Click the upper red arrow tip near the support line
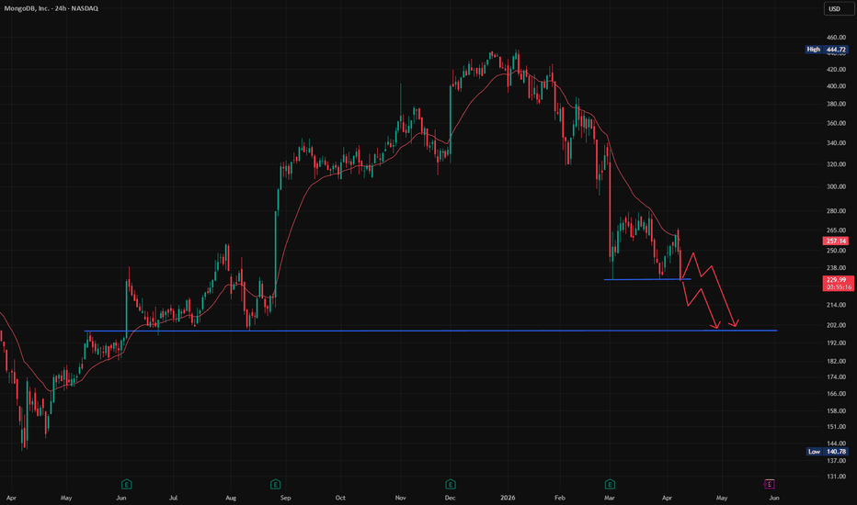 (x=736, y=324)
